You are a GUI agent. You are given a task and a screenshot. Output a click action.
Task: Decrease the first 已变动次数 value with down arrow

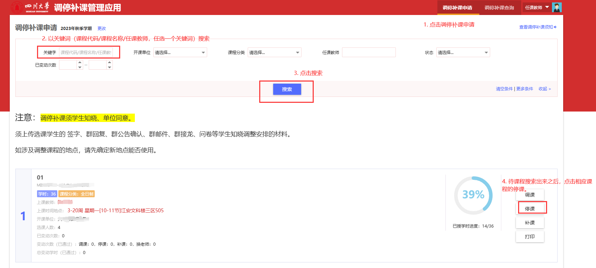[x=80, y=67]
